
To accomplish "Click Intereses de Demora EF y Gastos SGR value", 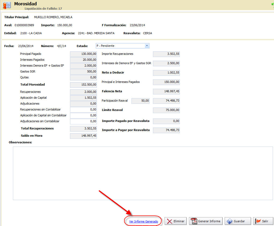I will [x=166, y=63].
